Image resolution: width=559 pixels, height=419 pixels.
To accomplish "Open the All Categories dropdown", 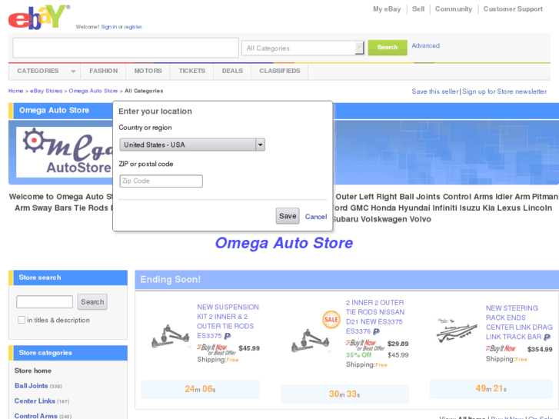I will [303, 48].
